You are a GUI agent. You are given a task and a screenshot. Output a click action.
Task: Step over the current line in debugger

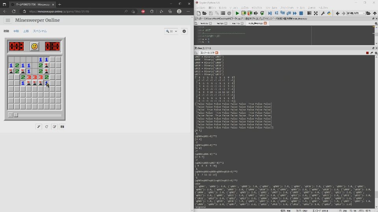276,13
